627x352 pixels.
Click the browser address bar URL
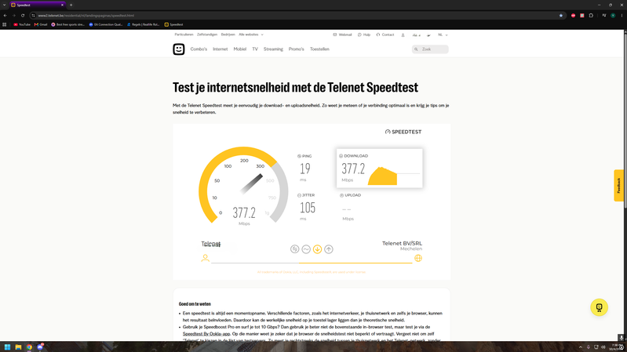86,16
